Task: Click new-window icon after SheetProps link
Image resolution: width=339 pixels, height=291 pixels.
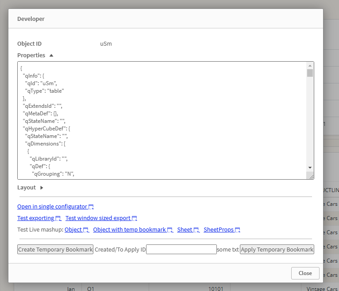Action: (x=238, y=230)
